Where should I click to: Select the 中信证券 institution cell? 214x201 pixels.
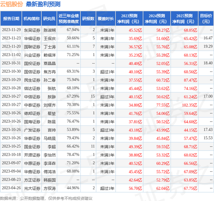pos(32,97)
